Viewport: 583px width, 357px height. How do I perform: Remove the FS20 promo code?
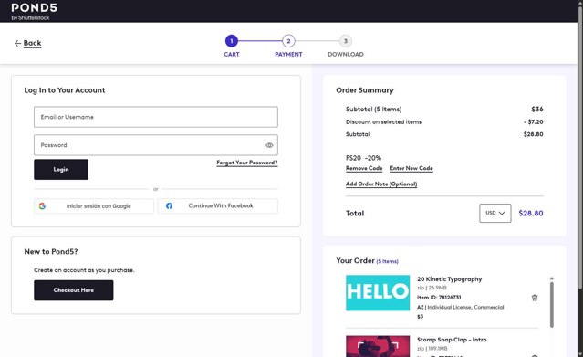click(364, 168)
